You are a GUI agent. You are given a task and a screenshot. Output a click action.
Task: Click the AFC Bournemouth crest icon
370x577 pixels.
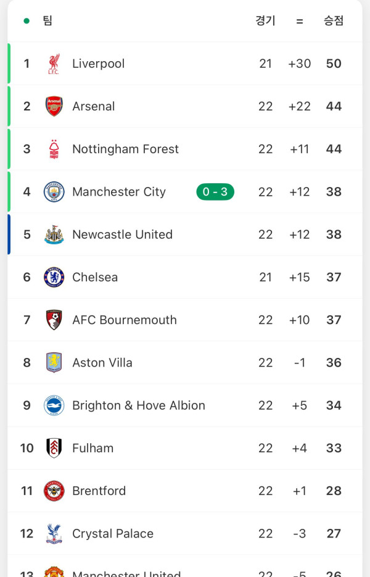[54, 320]
